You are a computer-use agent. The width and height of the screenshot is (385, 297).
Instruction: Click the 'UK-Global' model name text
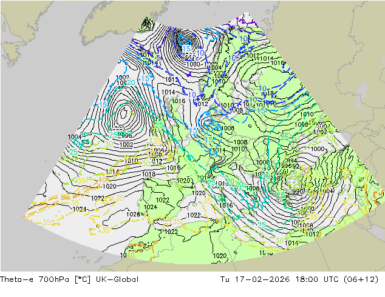tap(117, 279)
